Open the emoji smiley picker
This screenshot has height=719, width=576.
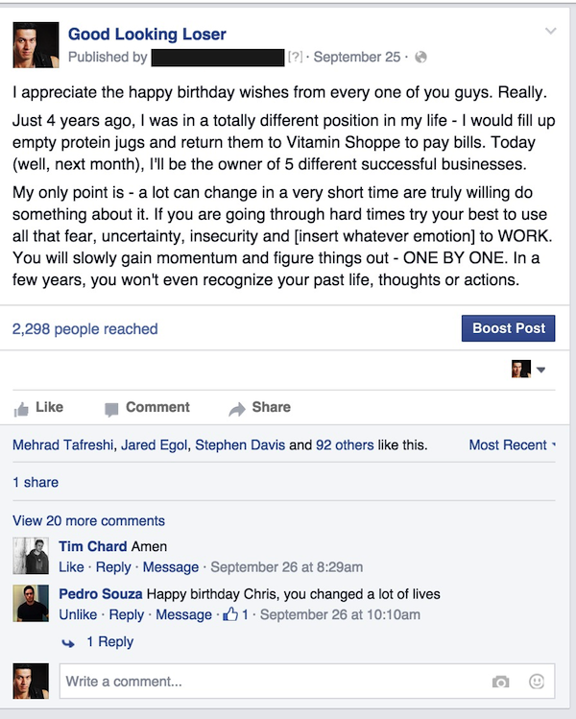click(537, 682)
